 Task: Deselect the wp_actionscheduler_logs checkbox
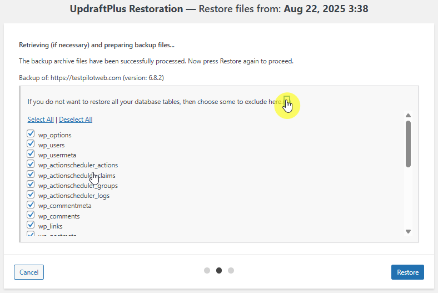(x=31, y=195)
